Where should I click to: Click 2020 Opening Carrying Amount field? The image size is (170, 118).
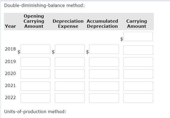[x=35, y=74]
